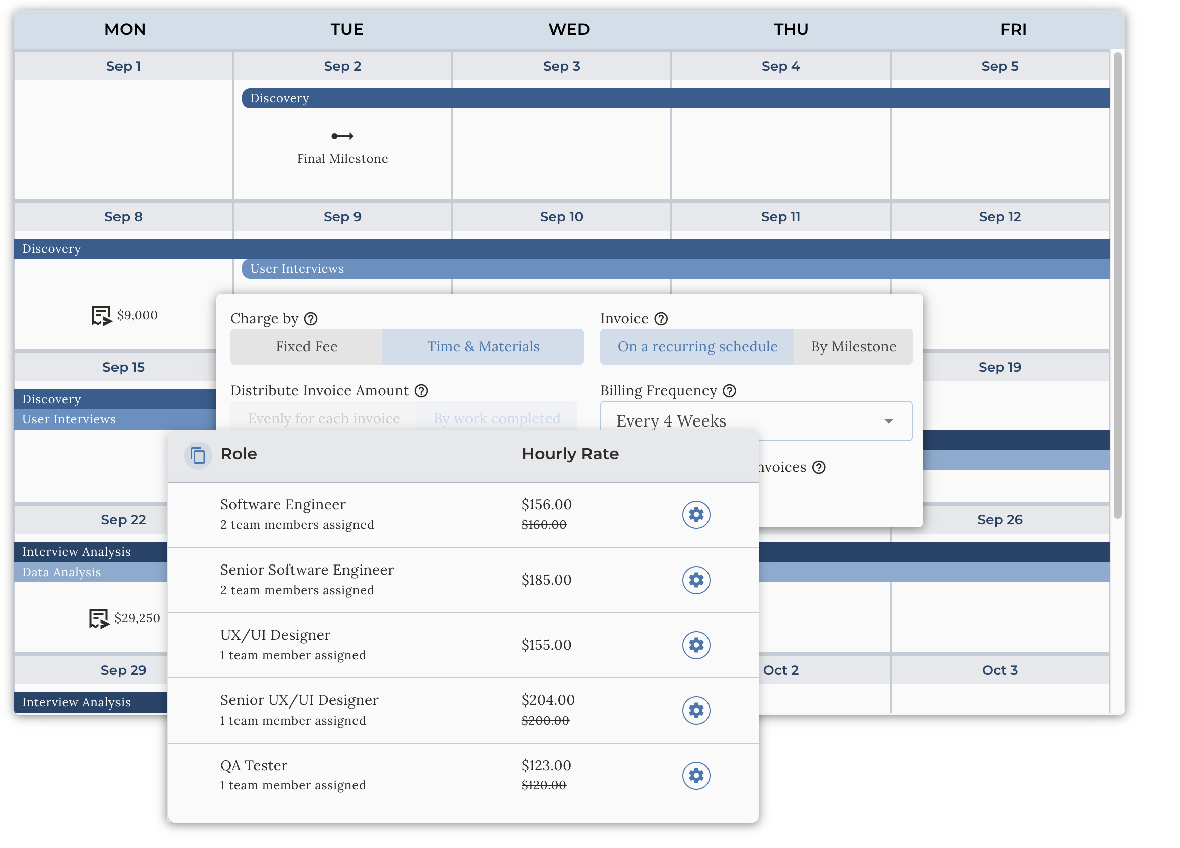Click the calendar vertical scrollbar

pyautogui.click(x=1117, y=286)
